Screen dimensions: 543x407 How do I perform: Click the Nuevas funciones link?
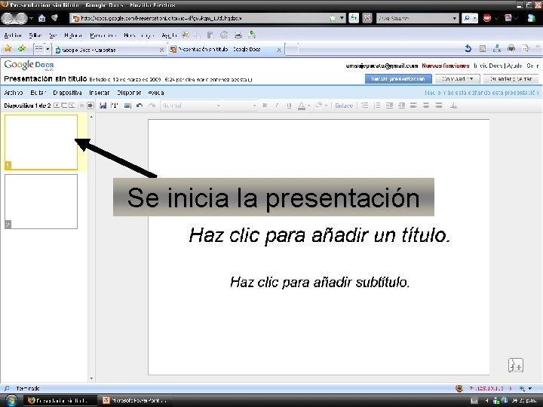coord(446,66)
